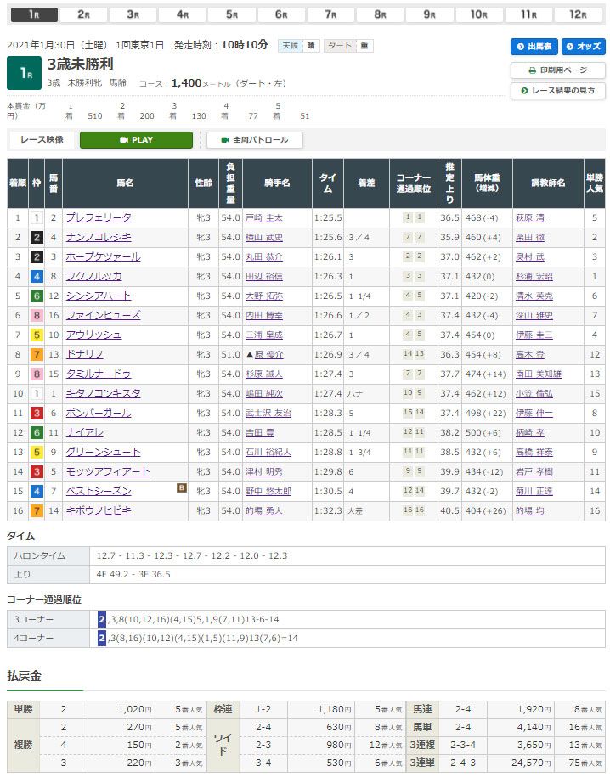Open the 印刷用ページ print view
Image resolution: width=610 pixels, height=777 pixels.
point(557,70)
